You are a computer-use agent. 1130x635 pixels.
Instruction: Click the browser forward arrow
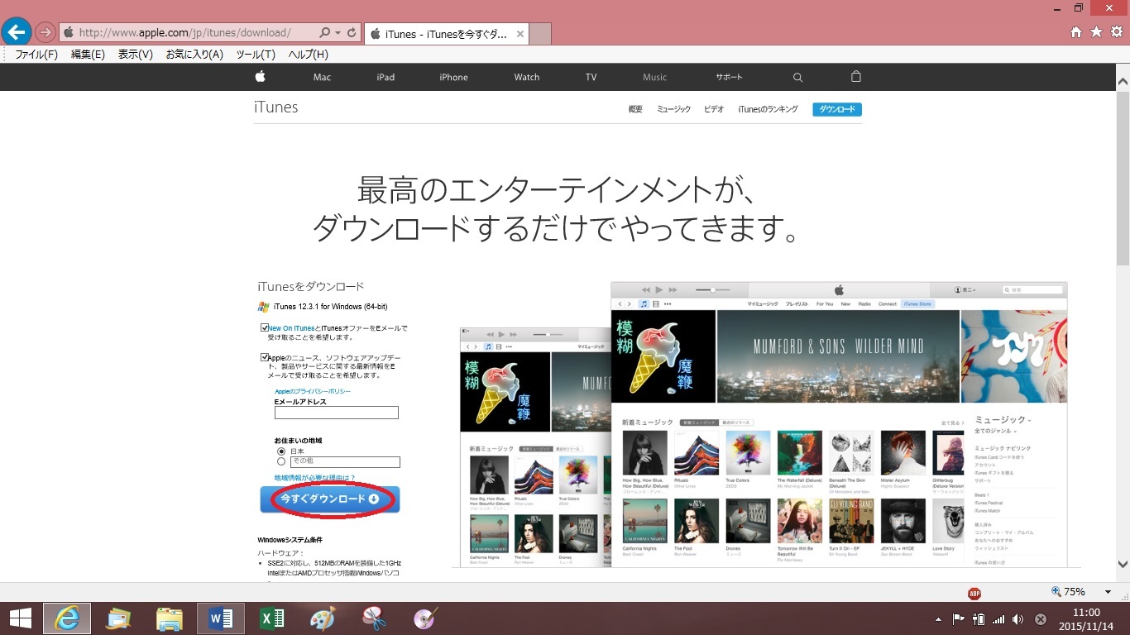click(x=45, y=32)
